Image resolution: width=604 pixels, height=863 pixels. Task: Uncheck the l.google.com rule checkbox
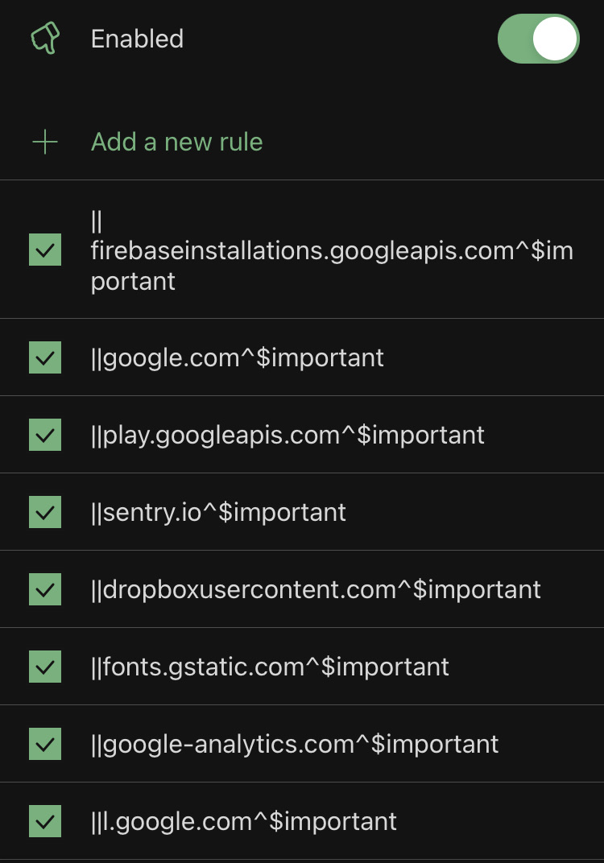tap(45, 821)
